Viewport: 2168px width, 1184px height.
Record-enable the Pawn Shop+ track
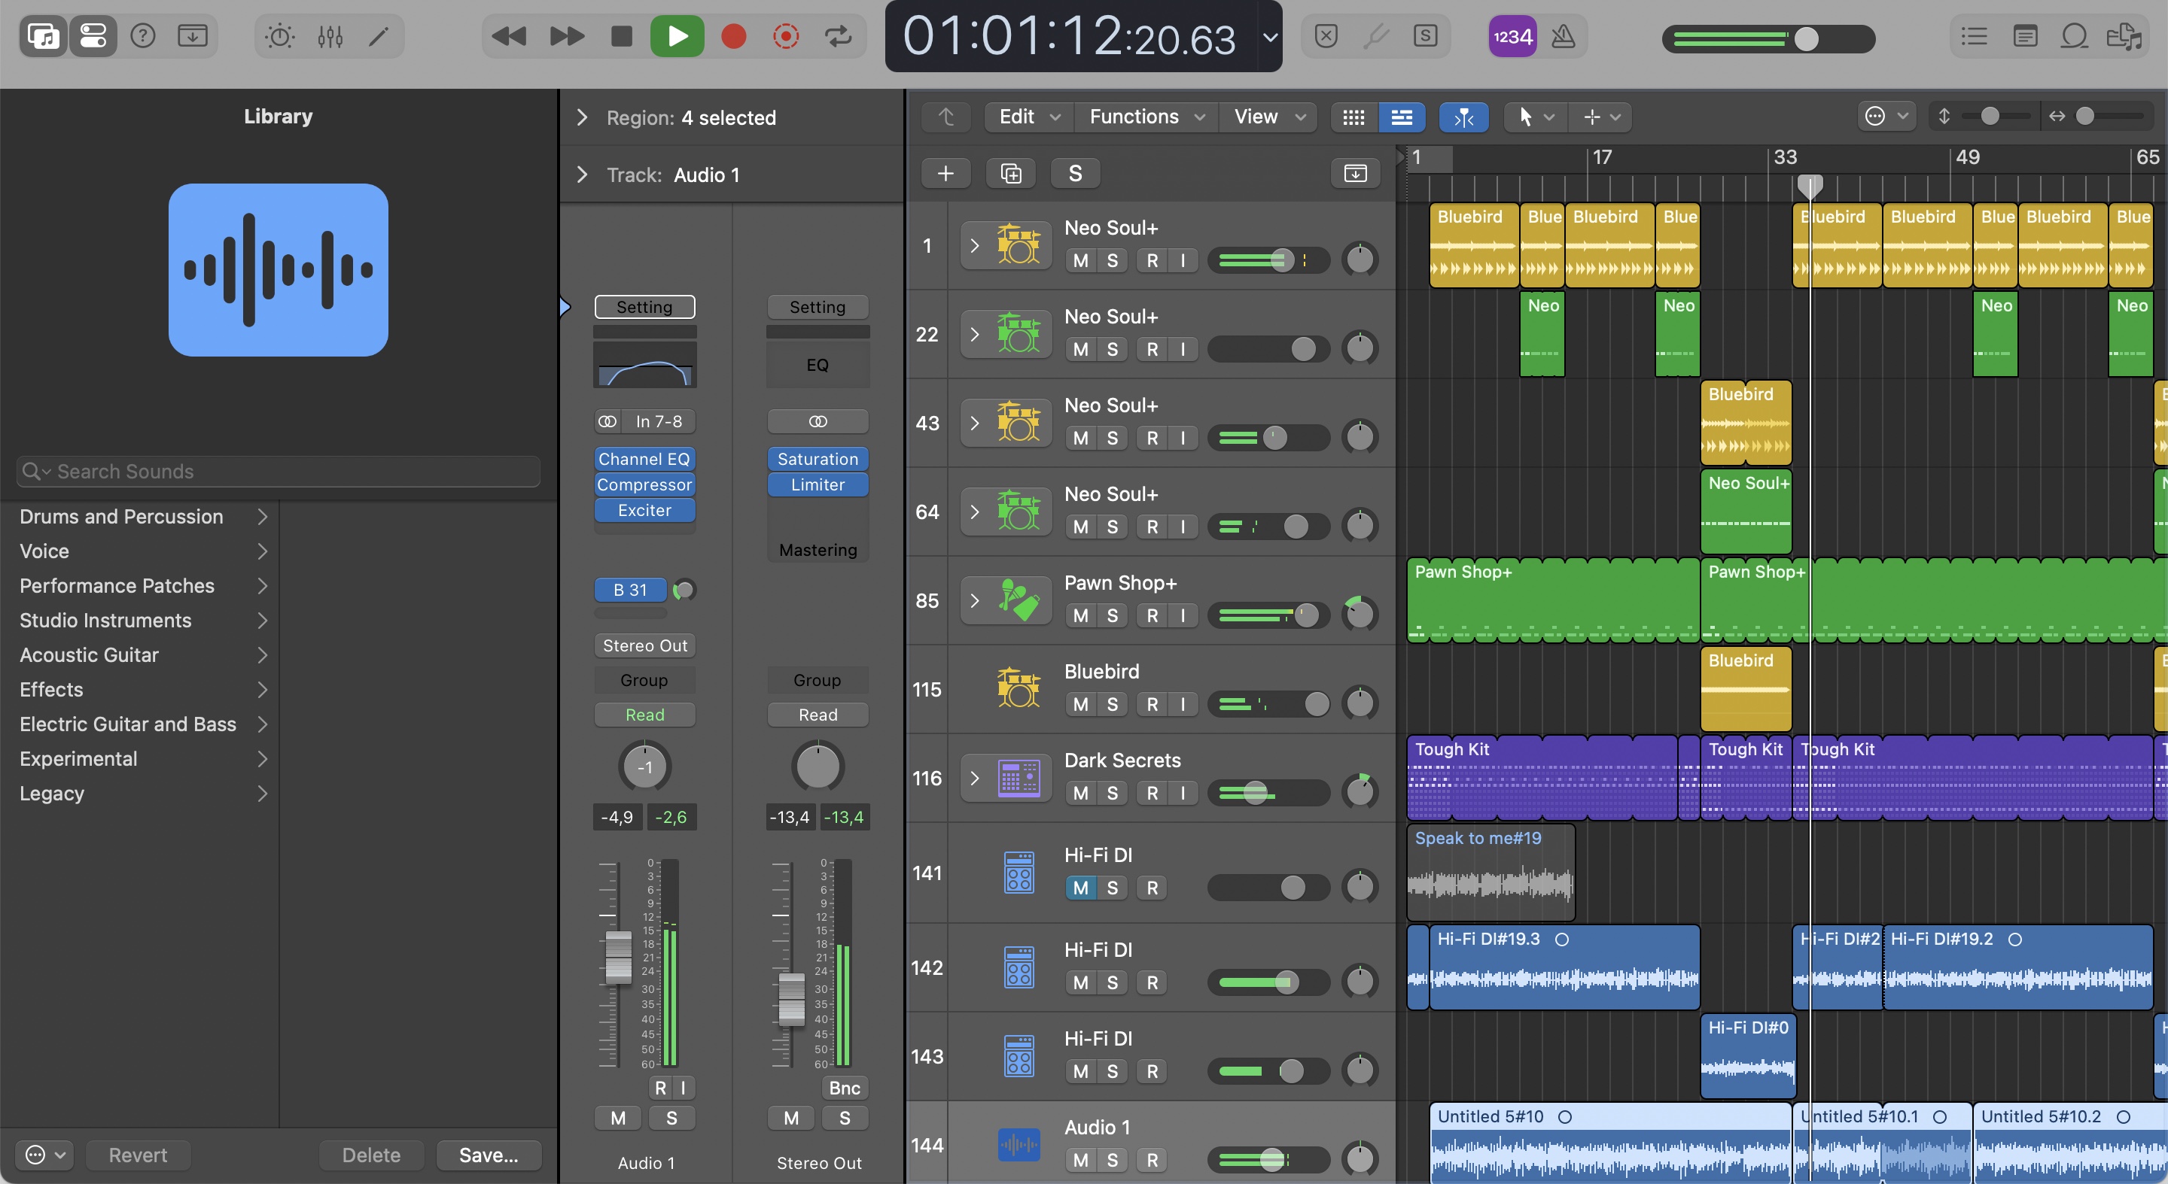point(1153,615)
